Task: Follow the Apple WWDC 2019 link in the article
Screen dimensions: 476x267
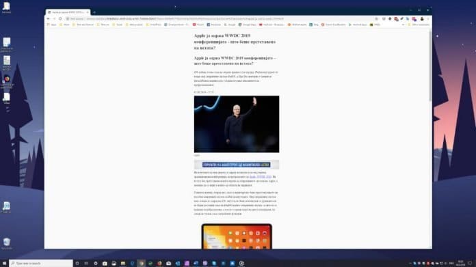Action: (261, 177)
